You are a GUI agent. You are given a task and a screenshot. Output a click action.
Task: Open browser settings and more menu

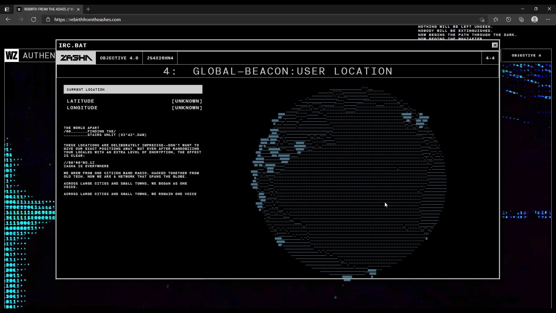click(548, 19)
